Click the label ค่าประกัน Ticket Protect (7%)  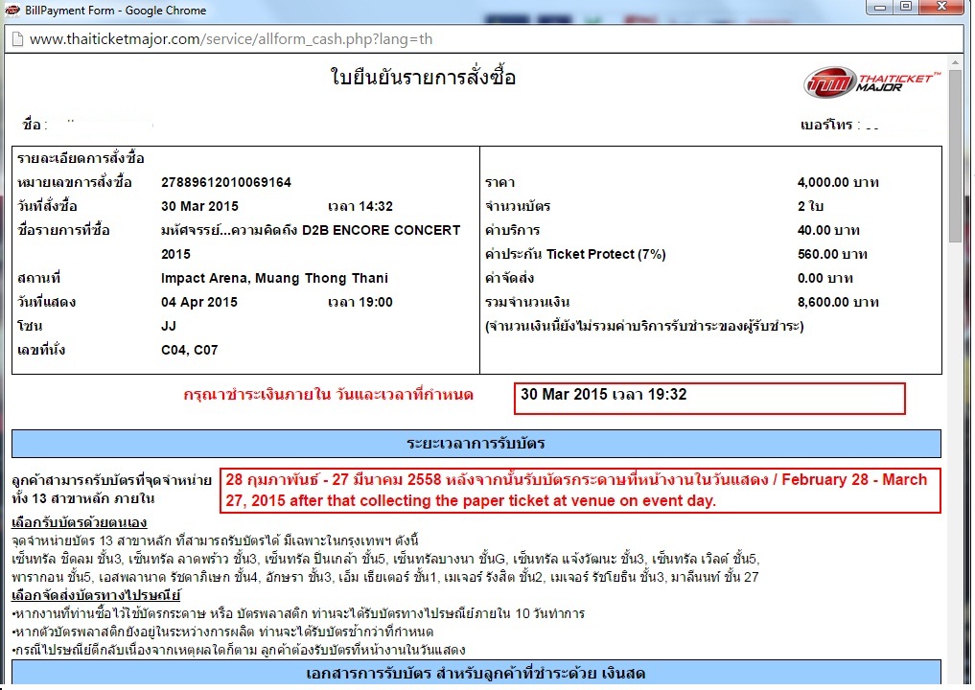[575, 254]
